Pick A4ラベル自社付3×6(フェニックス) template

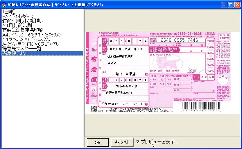pos(42,44)
